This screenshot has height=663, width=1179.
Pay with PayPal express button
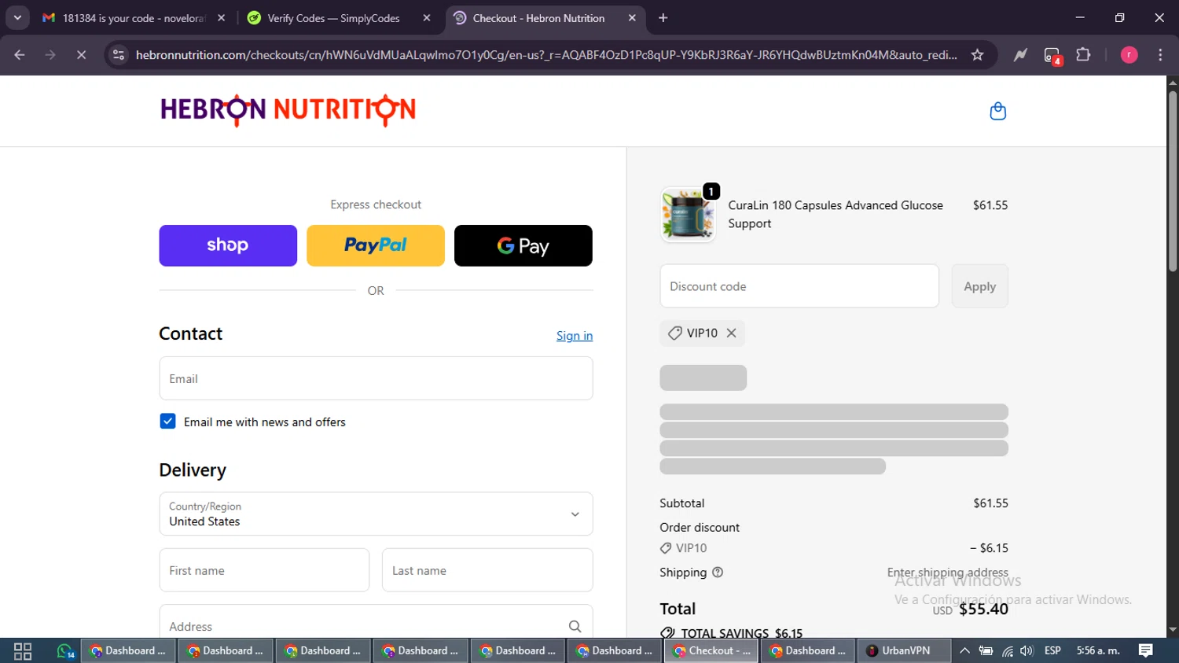[376, 245]
